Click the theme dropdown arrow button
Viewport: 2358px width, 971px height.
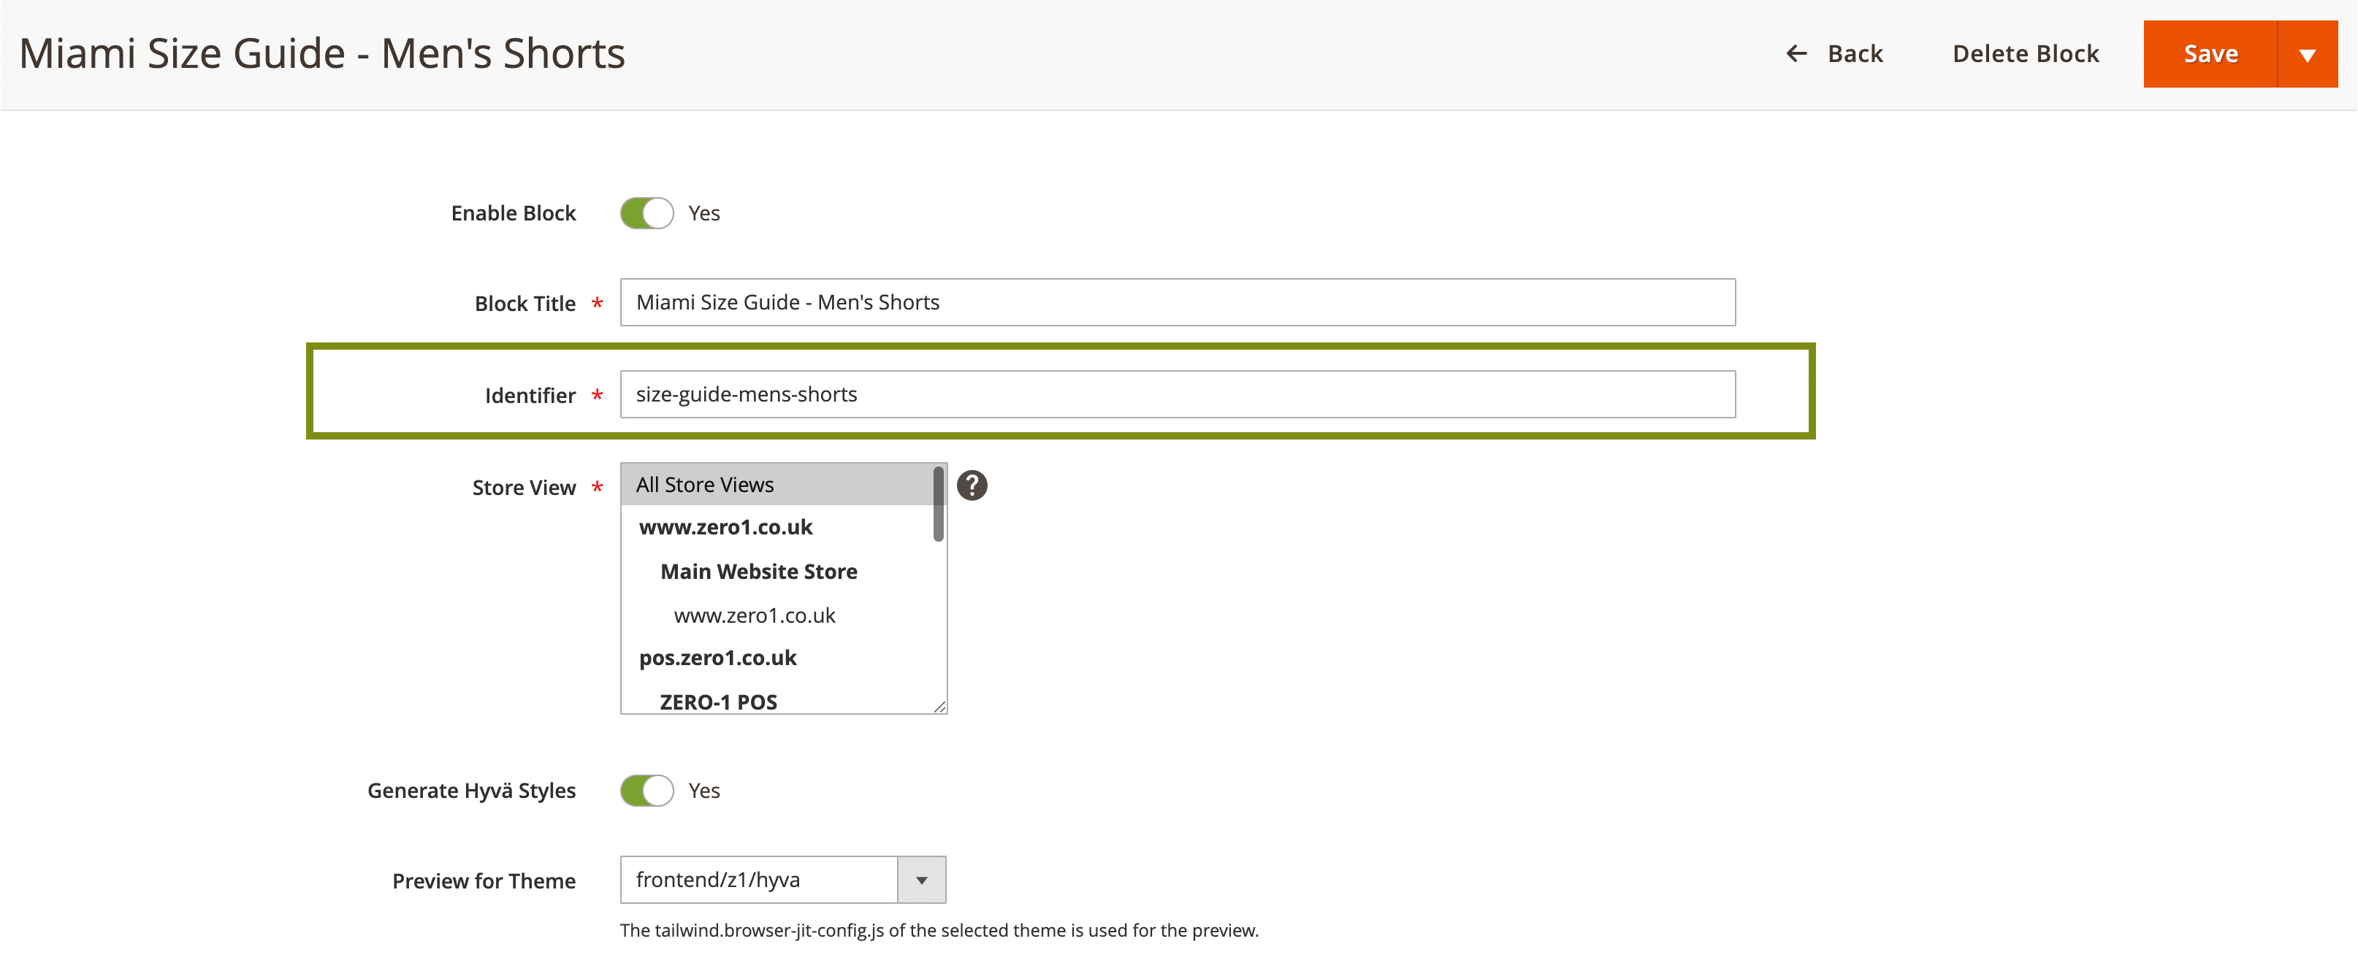tap(921, 880)
